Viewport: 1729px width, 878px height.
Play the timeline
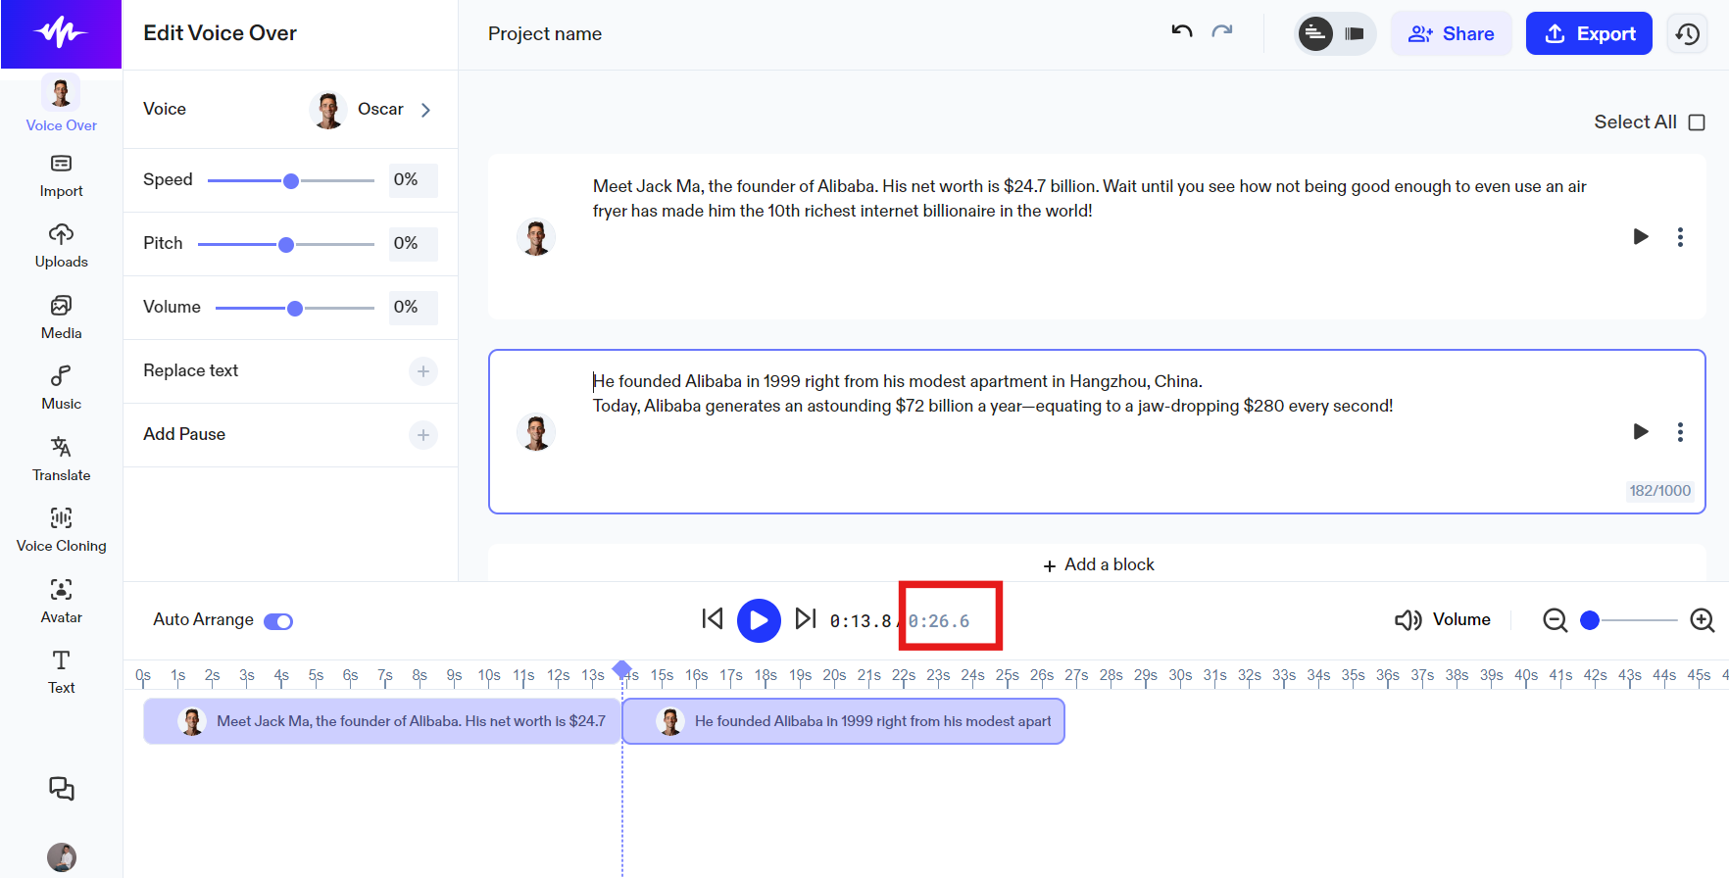click(x=759, y=620)
